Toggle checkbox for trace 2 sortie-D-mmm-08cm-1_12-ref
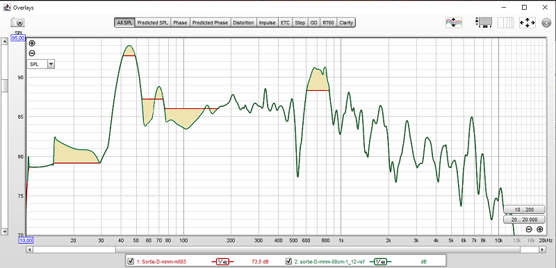 [288, 262]
